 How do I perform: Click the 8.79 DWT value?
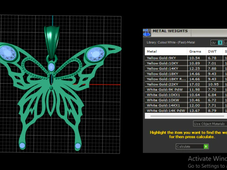[212, 110]
